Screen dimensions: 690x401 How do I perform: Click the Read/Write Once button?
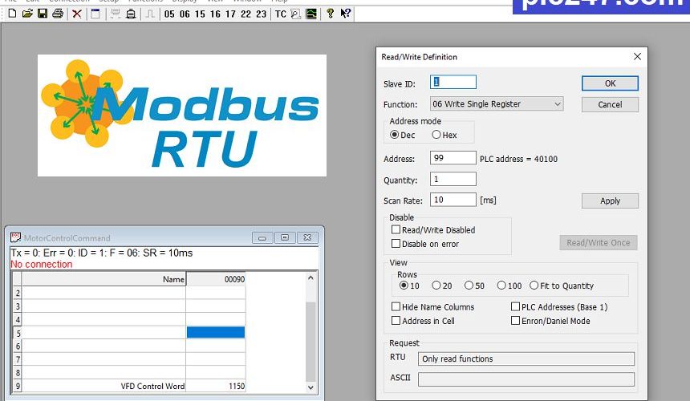point(599,242)
